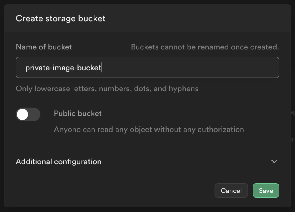Click the 'Anyone can read any object' description
The width and height of the screenshot is (295, 212).
(x=149, y=130)
